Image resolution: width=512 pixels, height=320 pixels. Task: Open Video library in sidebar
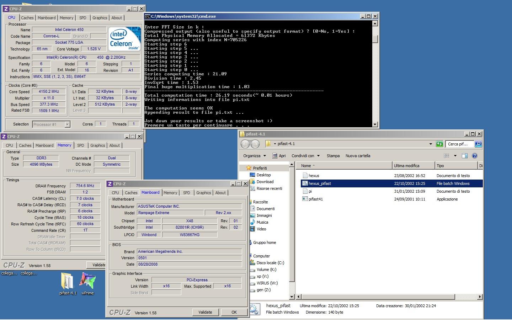click(261, 229)
